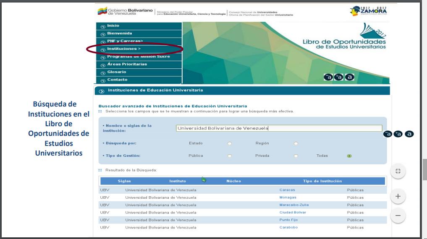
Task: Zoom in with the plus button
Action: (x=398, y=196)
